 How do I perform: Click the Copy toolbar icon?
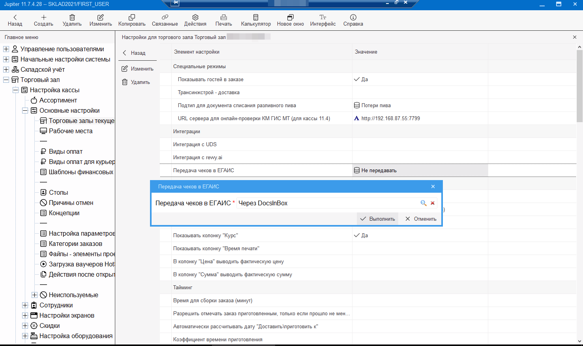[x=132, y=17]
